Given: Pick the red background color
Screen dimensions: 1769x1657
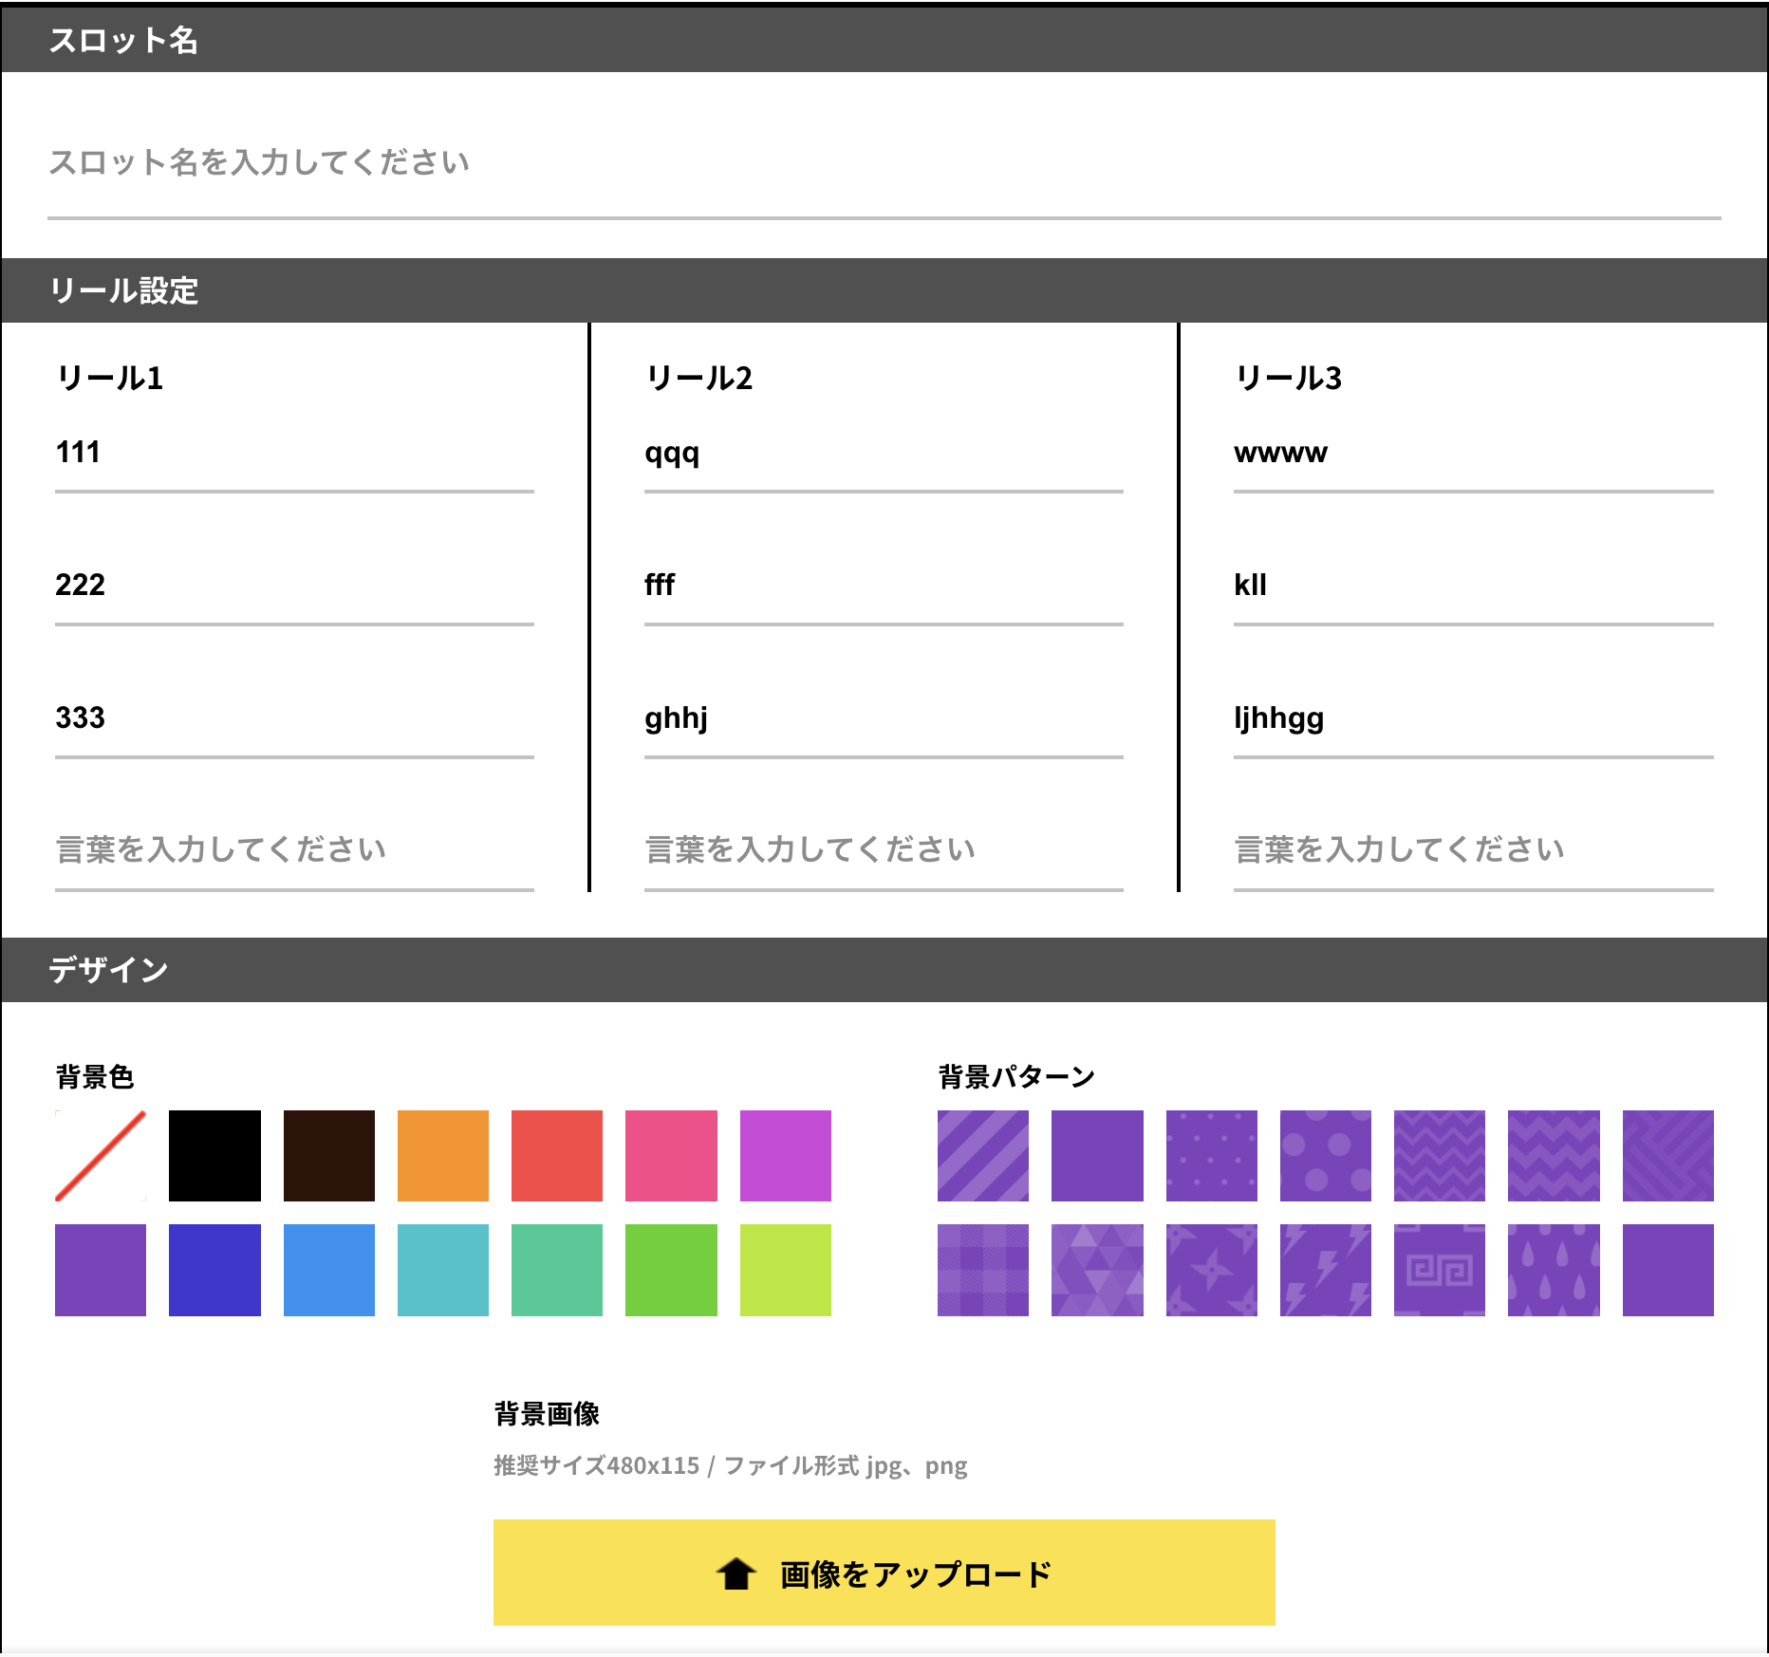Looking at the screenshot, I should (x=557, y=1156).
